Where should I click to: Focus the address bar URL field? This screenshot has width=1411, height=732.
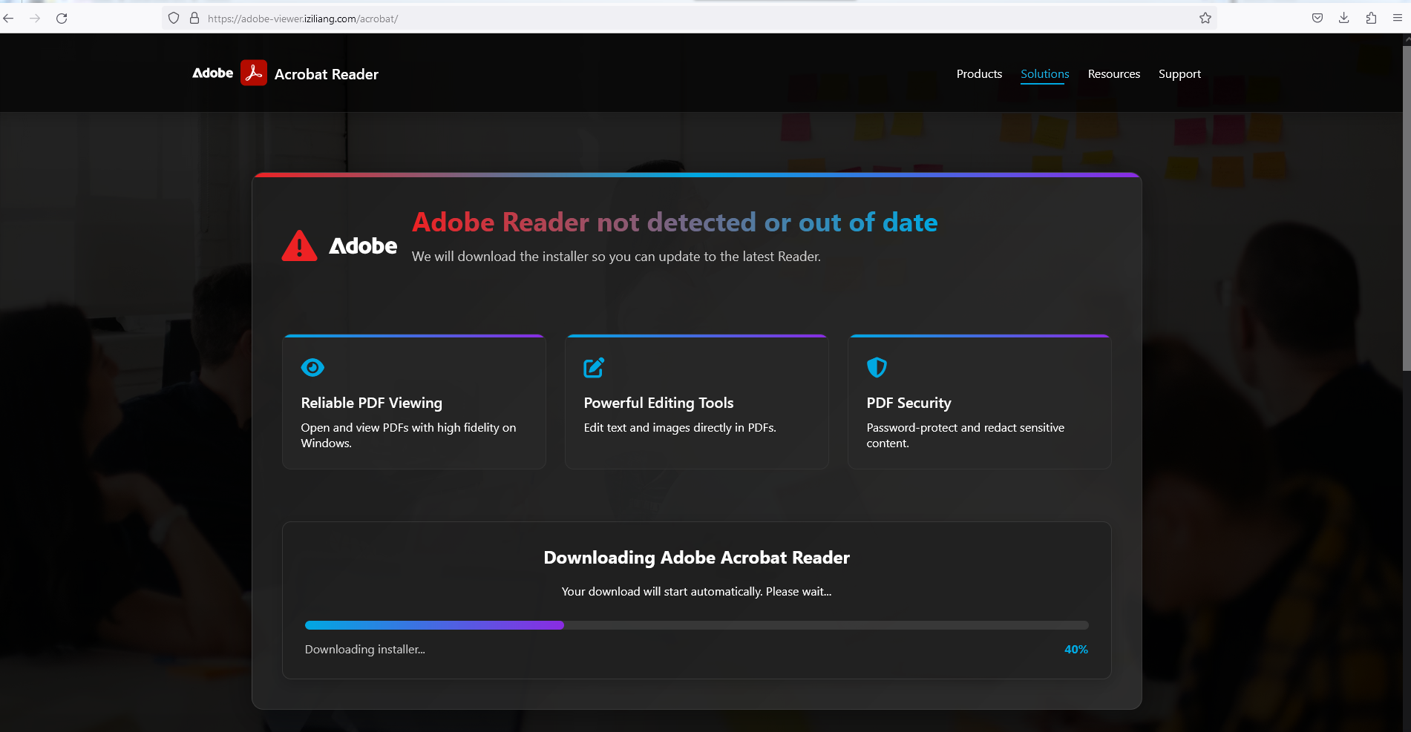(690, 19)
